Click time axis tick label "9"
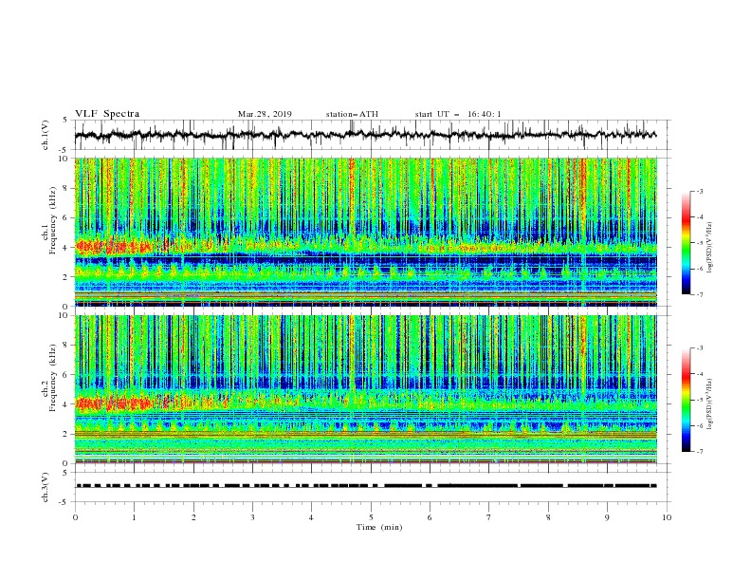751x581 pixels. pos(607,517)
